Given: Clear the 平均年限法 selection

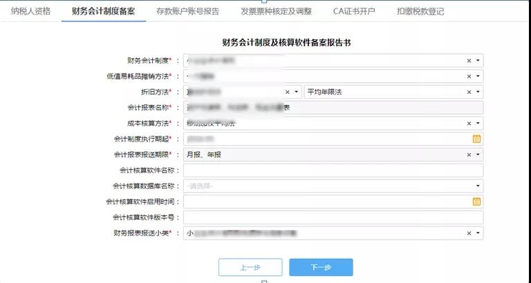Looking at the screenshot, I should tap(469, 92).
